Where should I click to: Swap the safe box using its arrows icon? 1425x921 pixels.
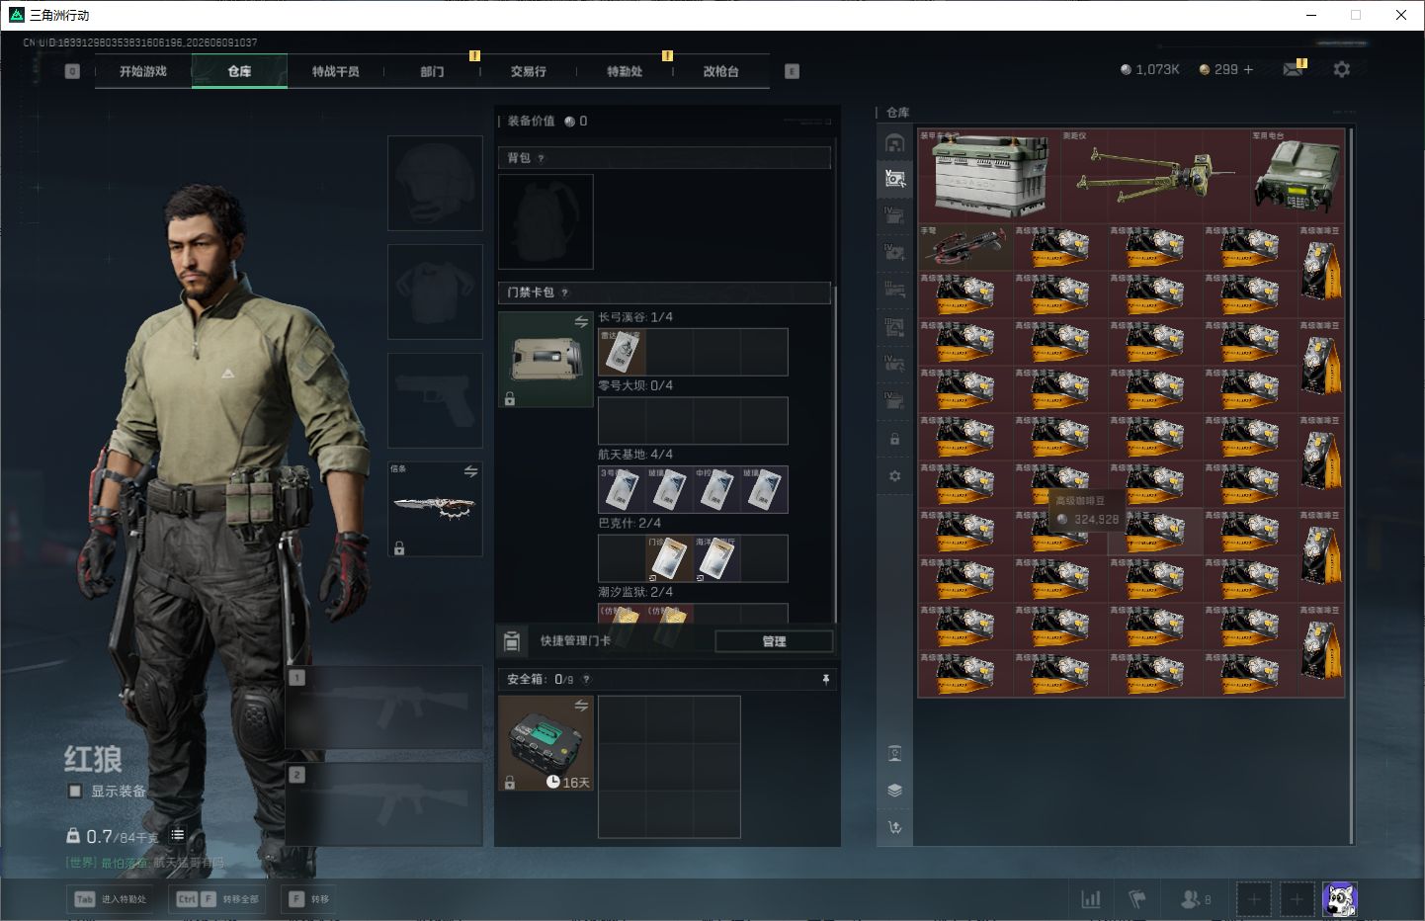click(581, 705)
